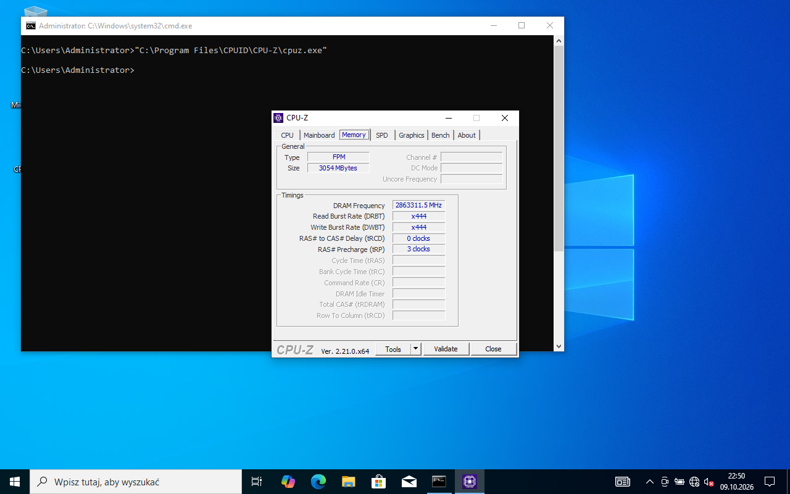This screenshot has width=790, height=494.
Task: Switch to the CPU tab
Action: click(288, 135)
